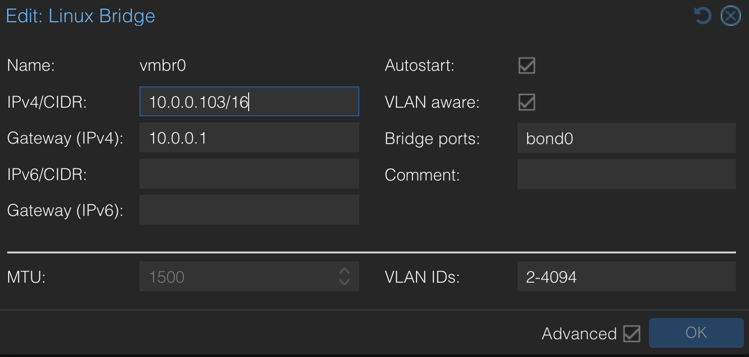Click the Gateway (IPv6) field
749x357 pixels.
(x=249, y=209)
